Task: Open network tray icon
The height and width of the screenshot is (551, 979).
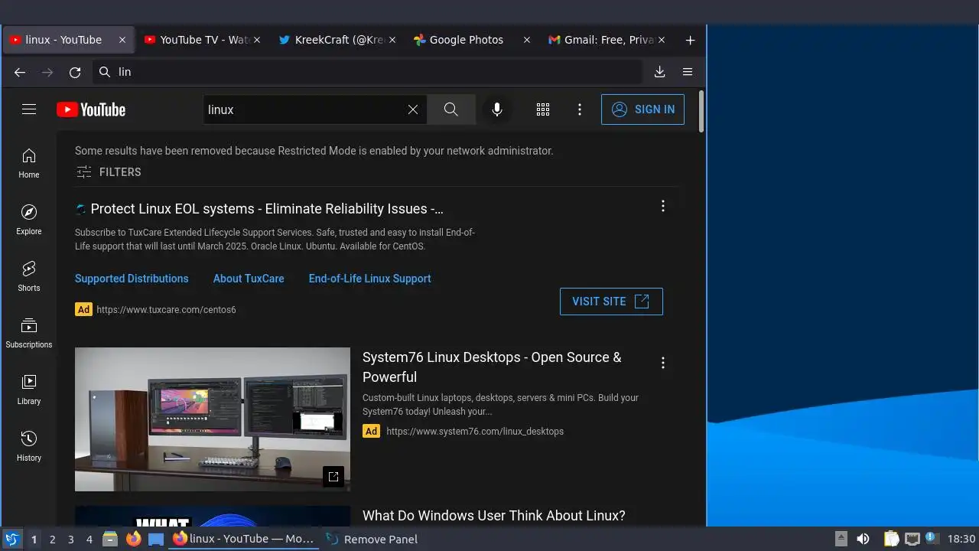Action: 912,539
